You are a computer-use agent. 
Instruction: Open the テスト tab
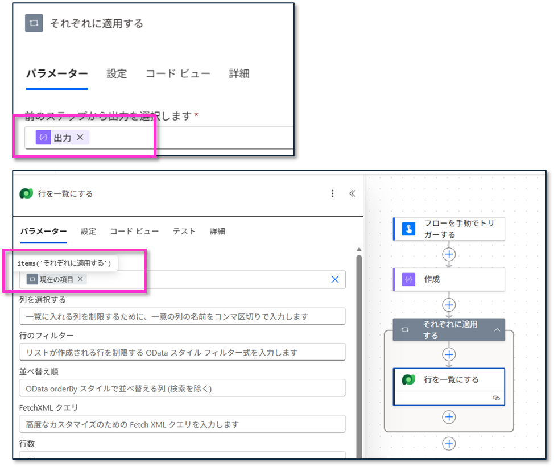click(x=184, y=231)
